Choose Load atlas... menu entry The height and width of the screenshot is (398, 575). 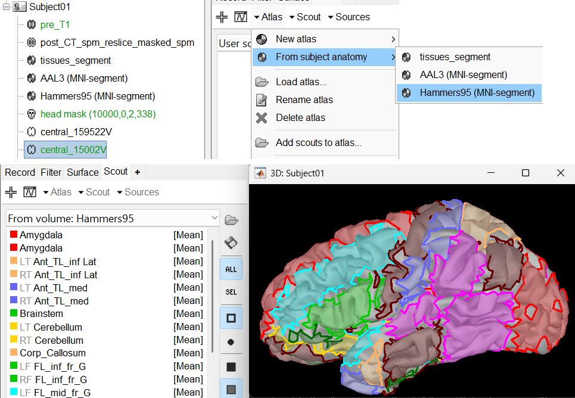(x=300, y=82)
